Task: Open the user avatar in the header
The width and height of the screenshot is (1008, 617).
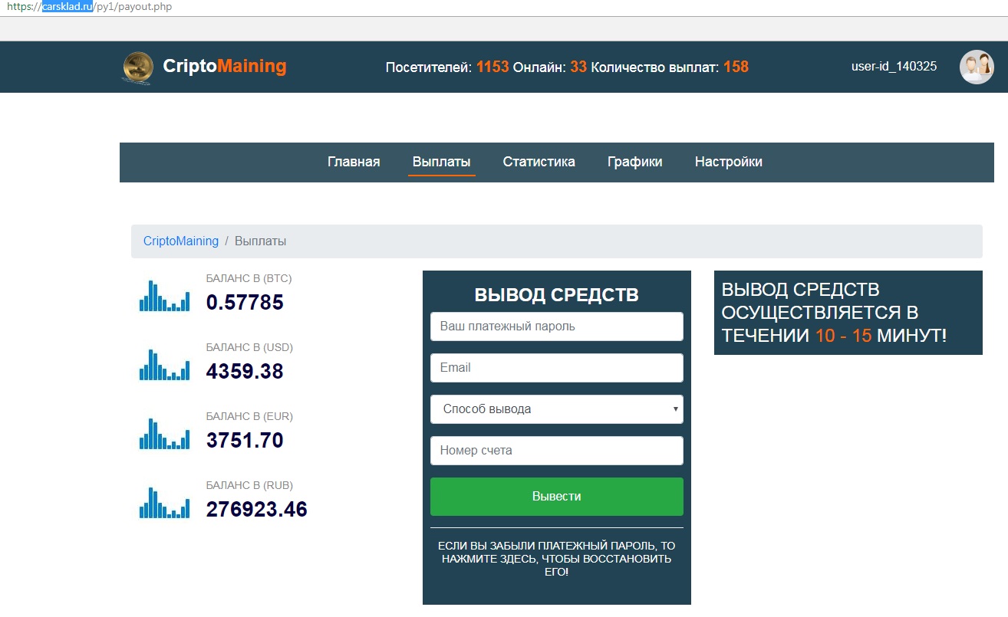Action: click(977, 67)
